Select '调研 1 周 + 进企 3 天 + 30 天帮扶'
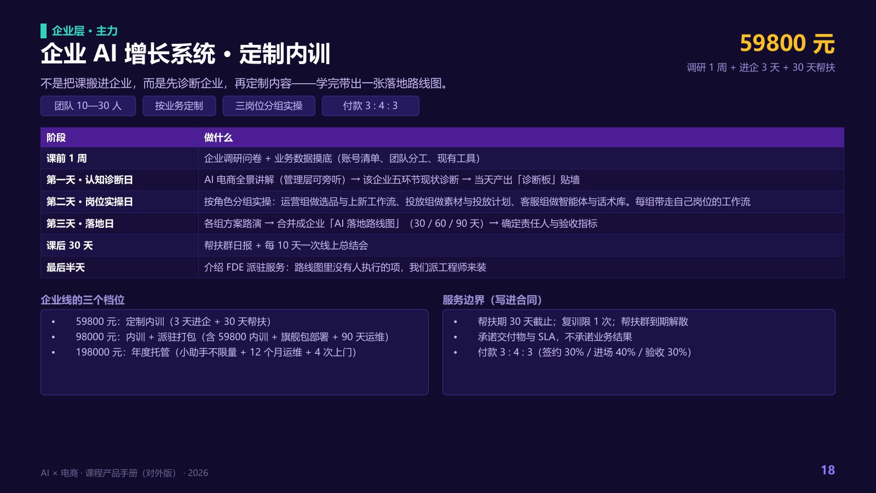This screenshot has width=876, height=493. tap(761, 67)
